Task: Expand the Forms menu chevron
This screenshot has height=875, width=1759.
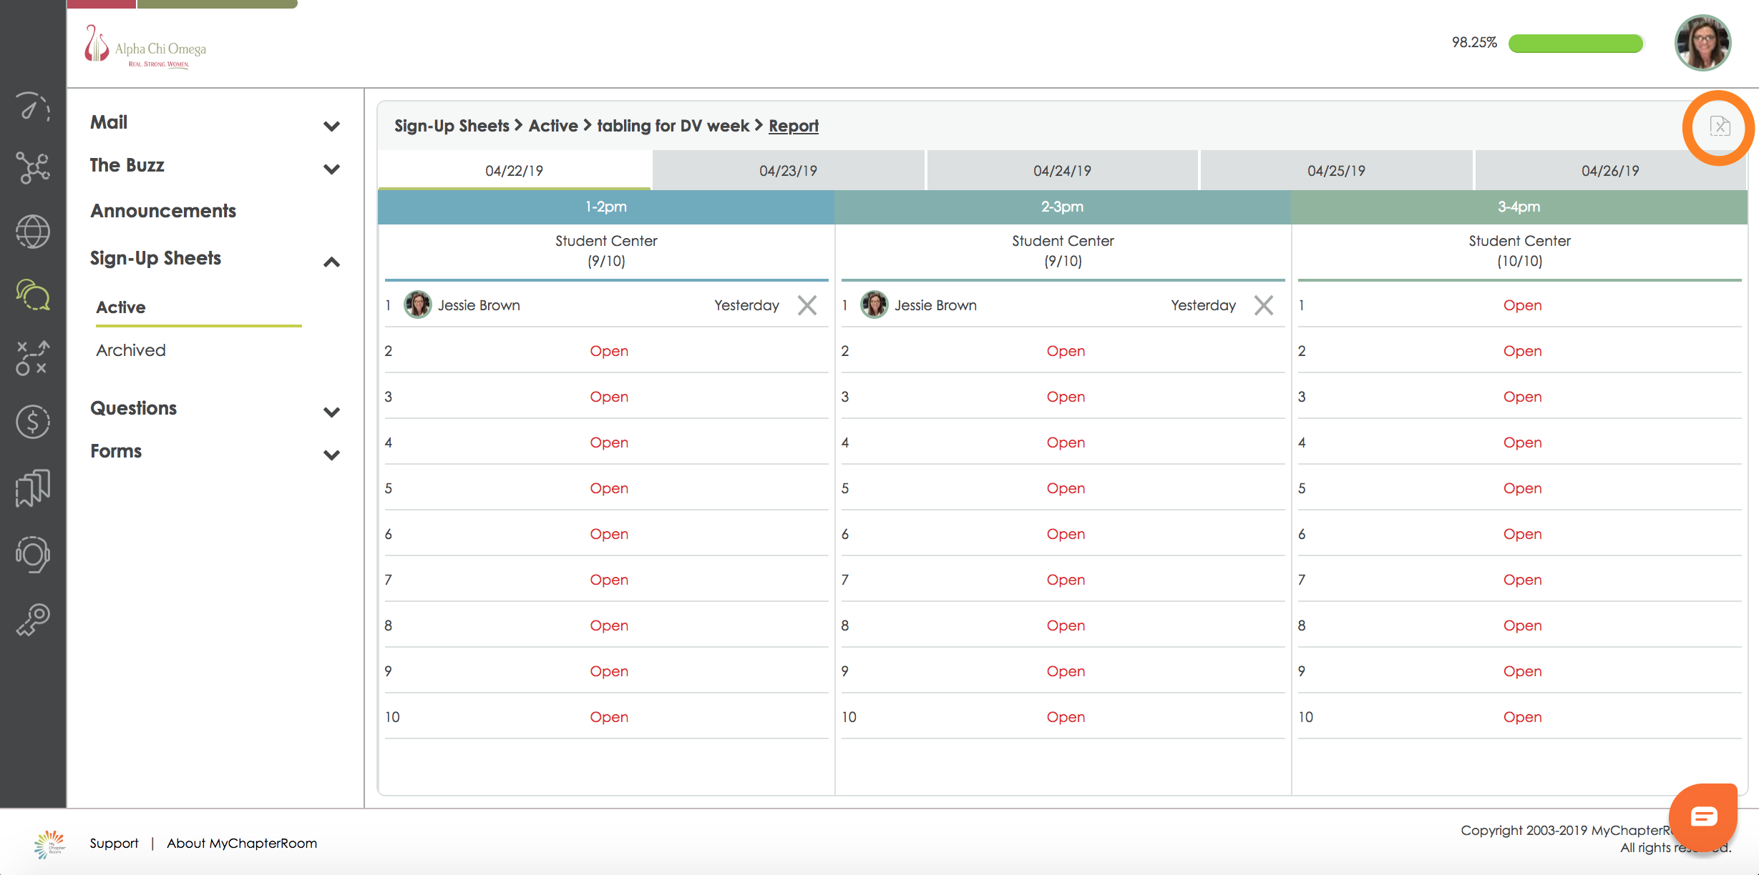Action: (x=331, y=455)
